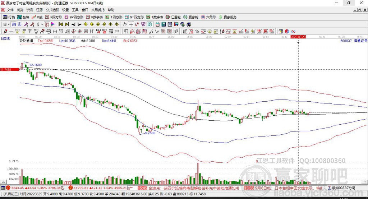Open the T数字表 tool
This screenshot has width=368, height=199.
[x=155, y=17]
